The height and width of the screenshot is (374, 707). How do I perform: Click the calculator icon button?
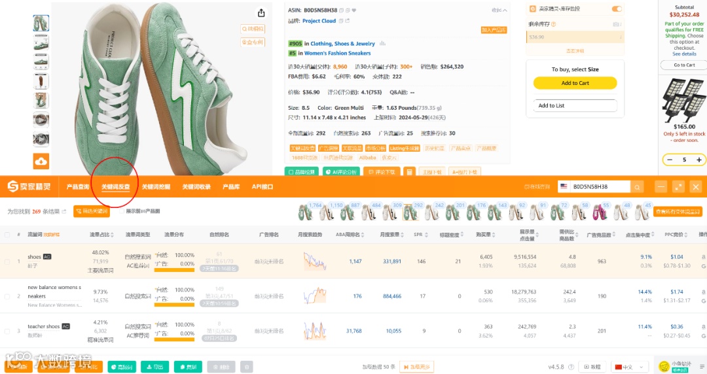(409, 172)
